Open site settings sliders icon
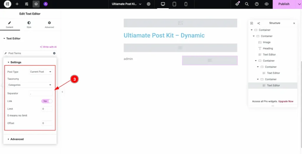 tap(27, 4)
